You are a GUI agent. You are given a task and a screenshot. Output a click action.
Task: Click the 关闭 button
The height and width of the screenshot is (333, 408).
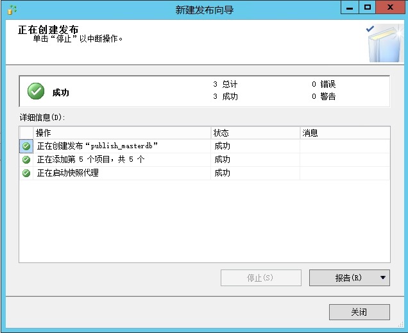tap(359, 312)
